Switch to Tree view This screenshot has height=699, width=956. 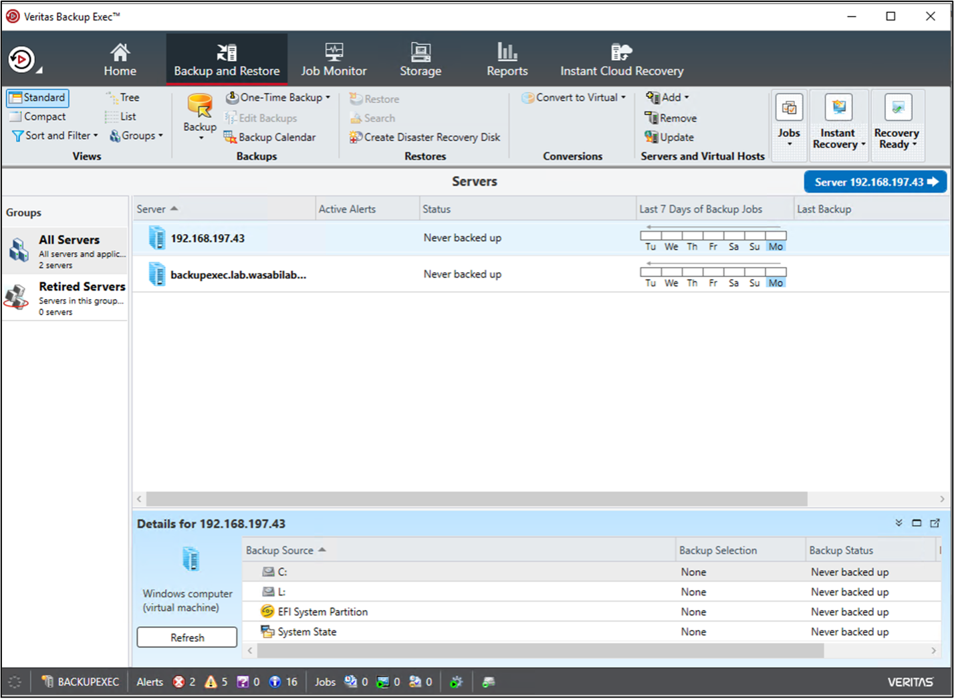pyautogui.click(x=122, y=98)
